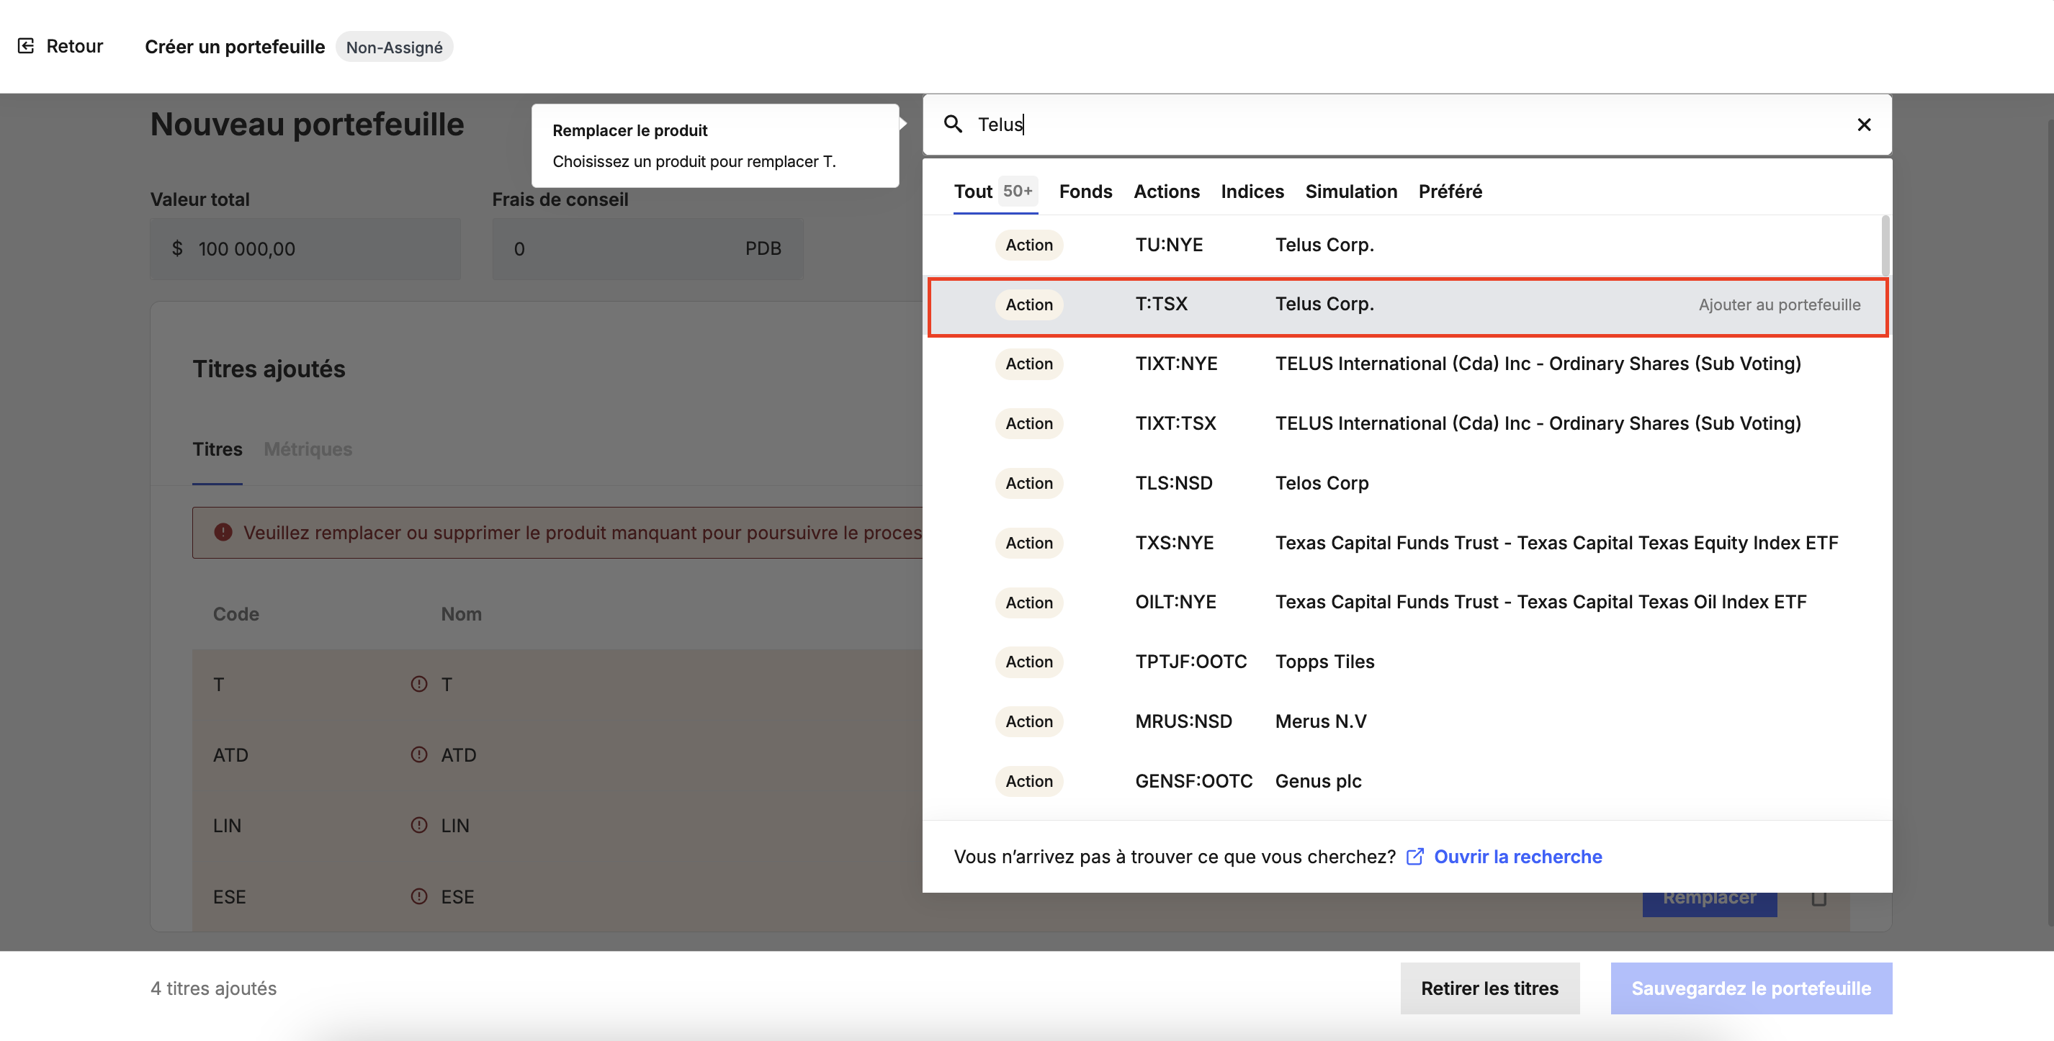Click the 50+ results count badge
The height and width of the screenshot is (1041, 2054).
pos(1018,191)
